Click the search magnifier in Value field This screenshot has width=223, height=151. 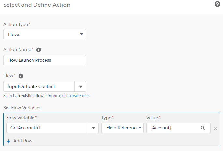point(203,128)
